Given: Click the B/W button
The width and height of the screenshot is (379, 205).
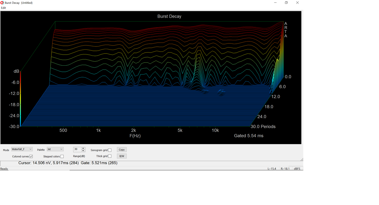Looking at the screenshot, I should [122, 156].
